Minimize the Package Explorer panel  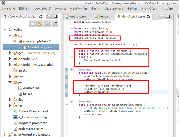(x=49, y=16)
